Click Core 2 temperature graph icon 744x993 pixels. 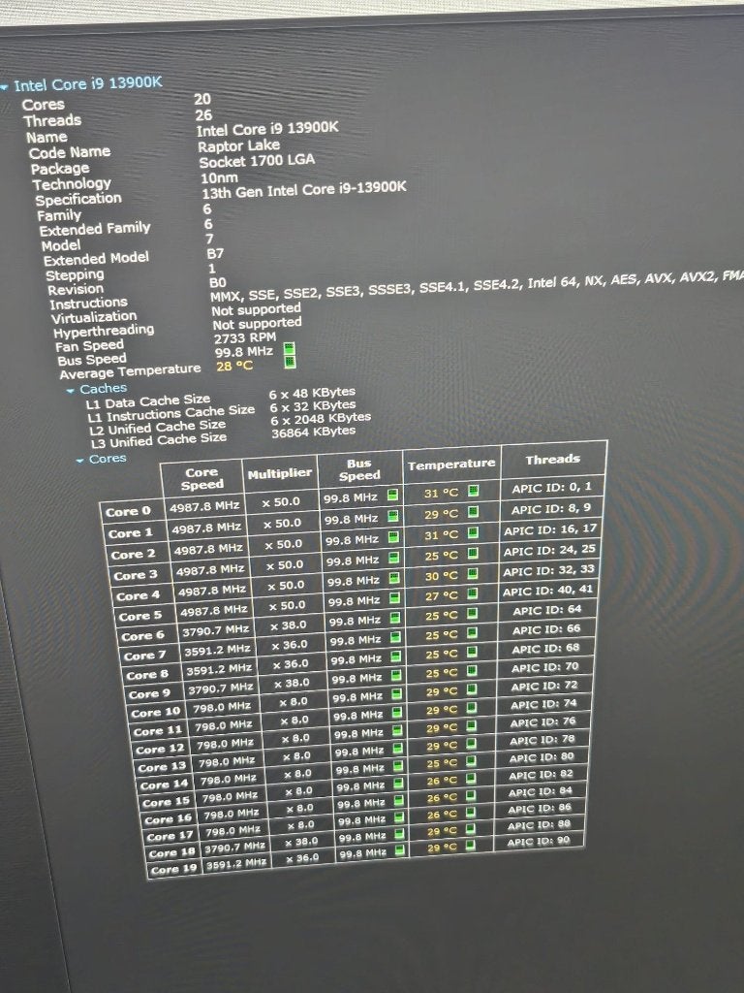click(x=473, y=533)
